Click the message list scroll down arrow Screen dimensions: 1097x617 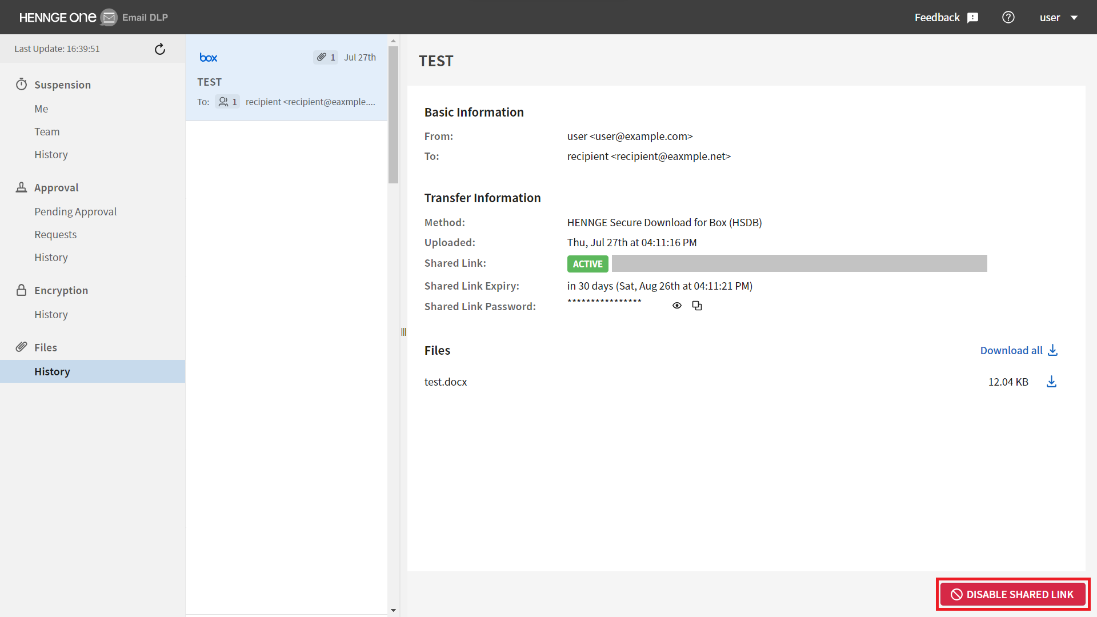pos(393,610)
